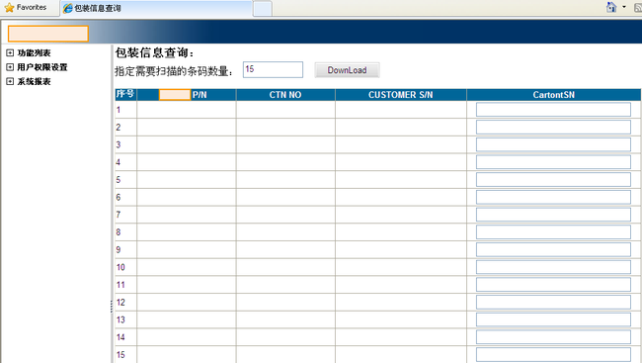Screen dimensions: 642x363
Task: Click the 指定需要扫描的条码数量 label
Action: pyautogui.click(x=174, y=71)
